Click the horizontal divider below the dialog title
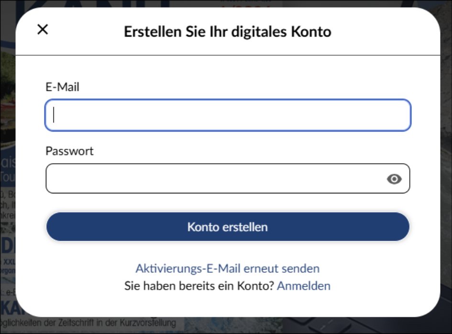Screen dimensions: 452x334 tap(228, 56)
